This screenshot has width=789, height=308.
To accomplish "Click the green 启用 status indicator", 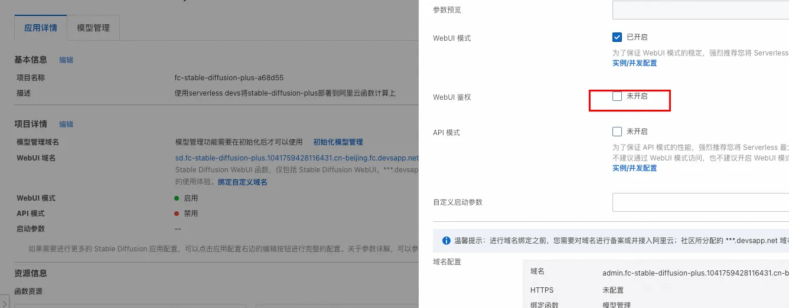I will tap(177, 198).
